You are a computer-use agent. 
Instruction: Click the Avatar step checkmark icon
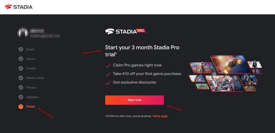(21, 68)
